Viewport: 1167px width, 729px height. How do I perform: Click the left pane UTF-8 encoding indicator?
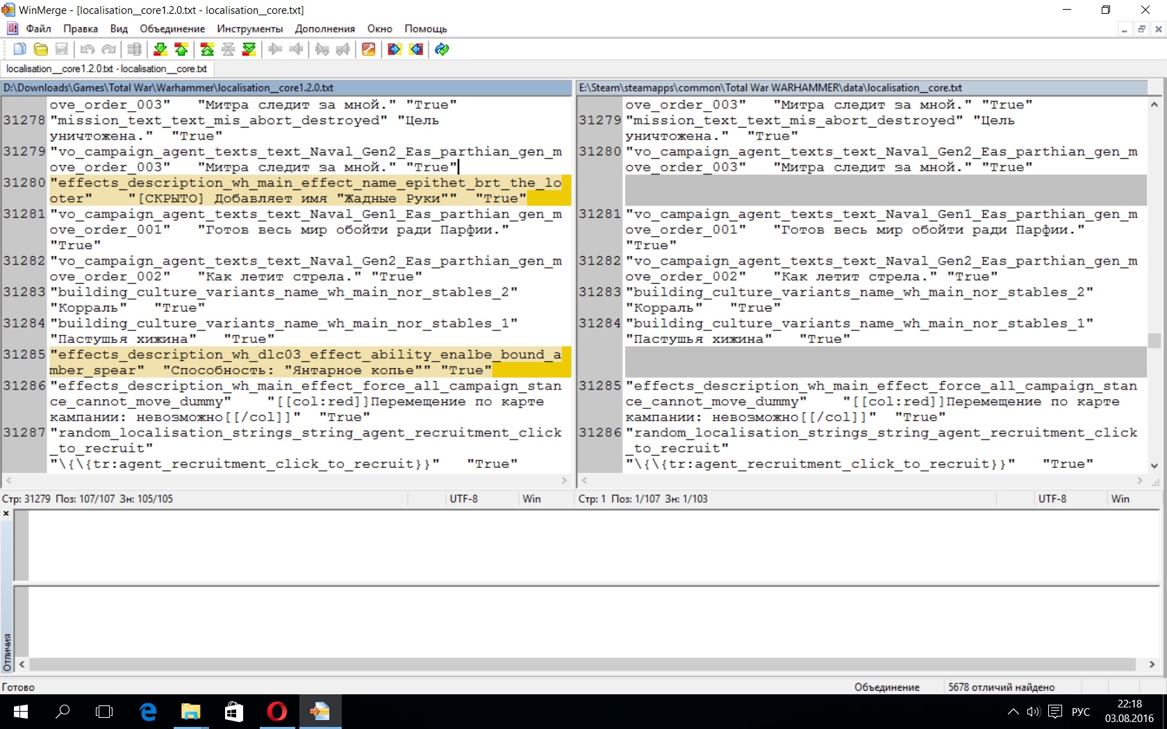coord(463,498)
